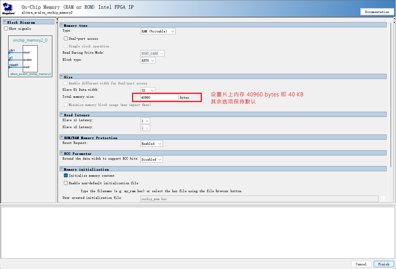The height and width of the screenshot is (269, 396).
Task: Collapse the Memory initialization section
Action: [x=61, y=169]
